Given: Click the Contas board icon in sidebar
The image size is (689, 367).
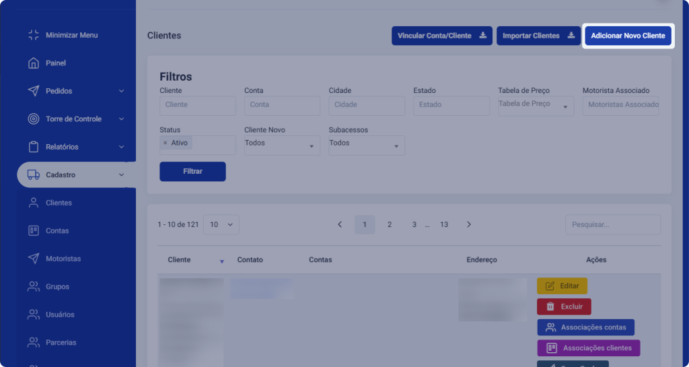Looking at the screenshot, I should tap(33, 231).
